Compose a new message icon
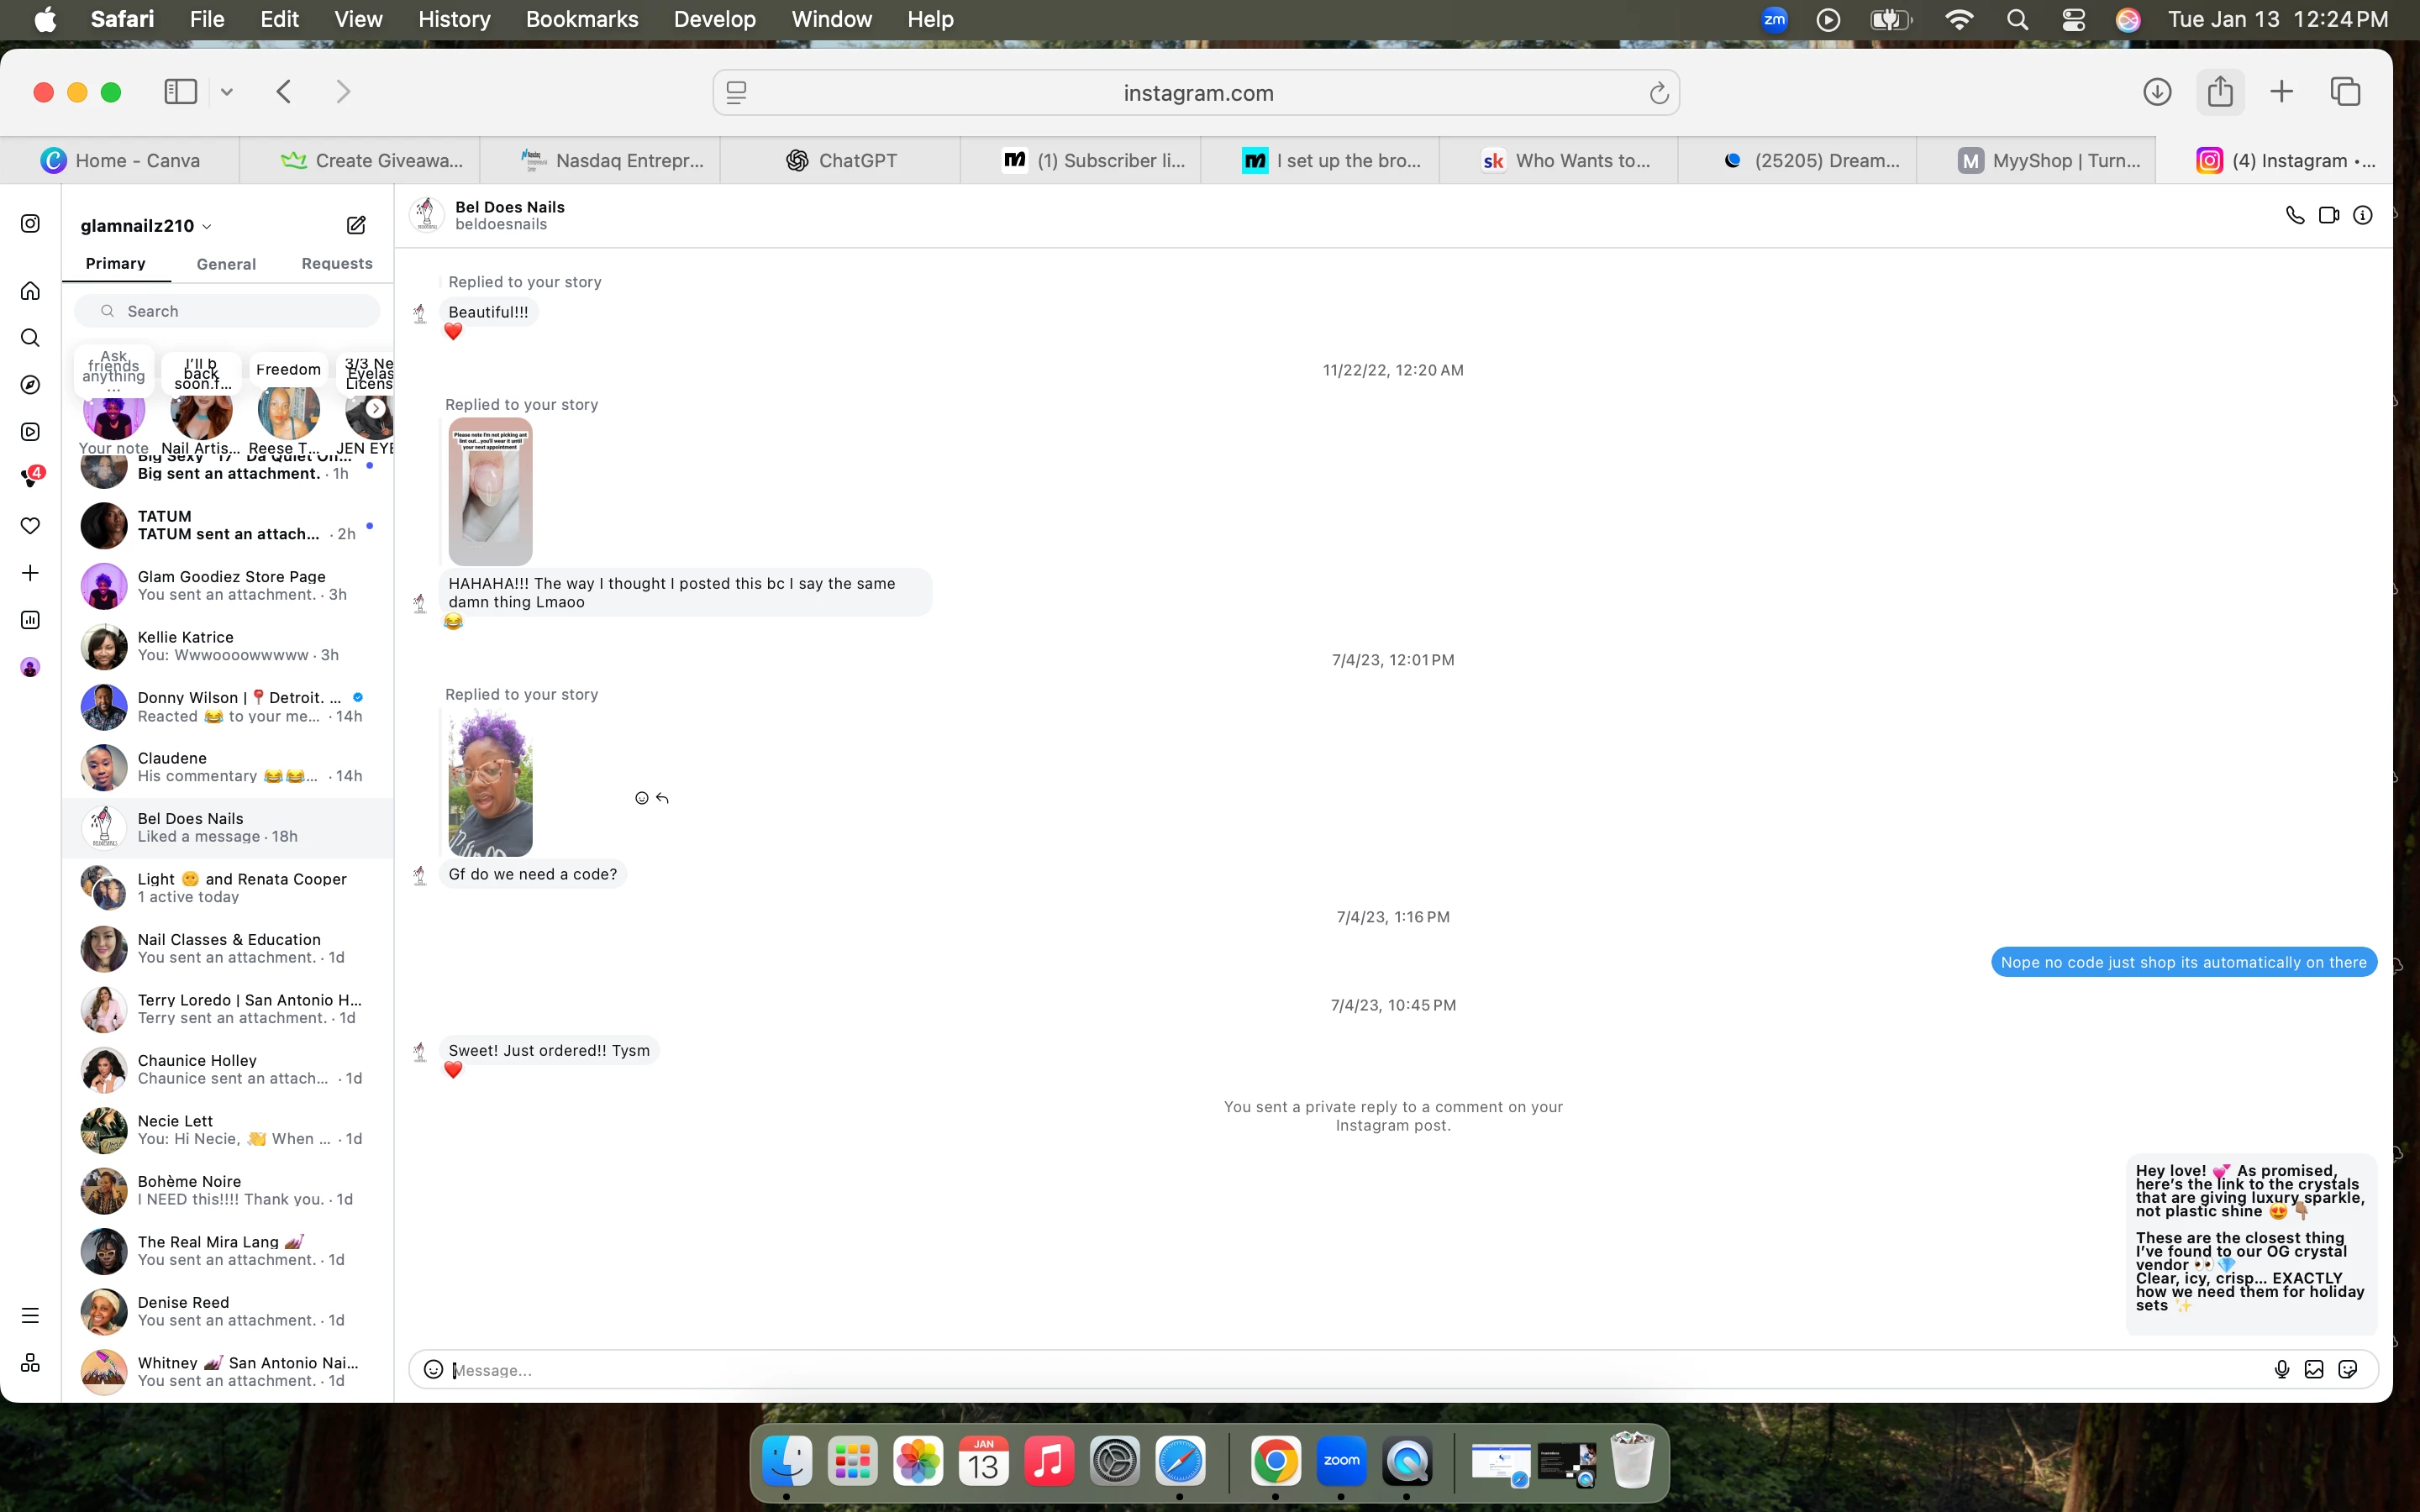The image size is (2420, 1512). pos(356,225)
